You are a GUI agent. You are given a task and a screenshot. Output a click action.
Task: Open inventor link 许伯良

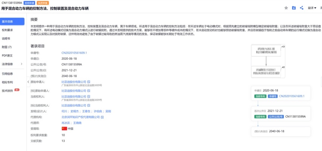click(98, 111)
